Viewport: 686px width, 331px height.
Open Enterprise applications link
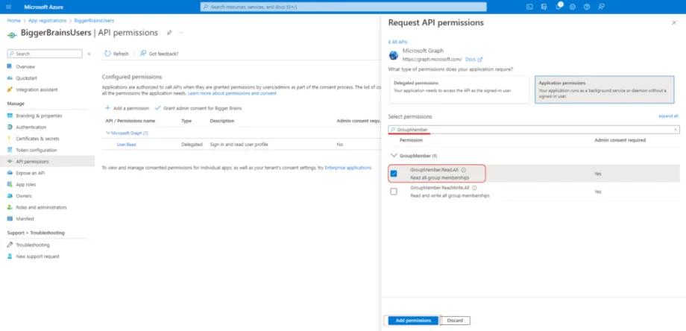click(x=347, y=168)
